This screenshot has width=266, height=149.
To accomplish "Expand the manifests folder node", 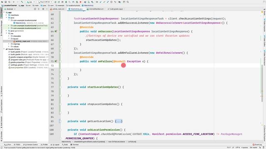I will click(7, 15).
